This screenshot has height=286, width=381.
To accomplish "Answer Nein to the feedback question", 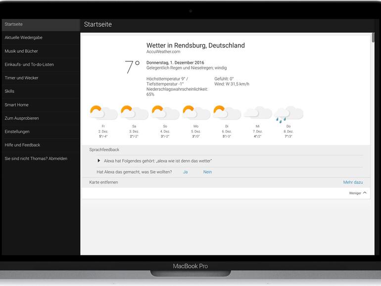I will click(207, 172).
